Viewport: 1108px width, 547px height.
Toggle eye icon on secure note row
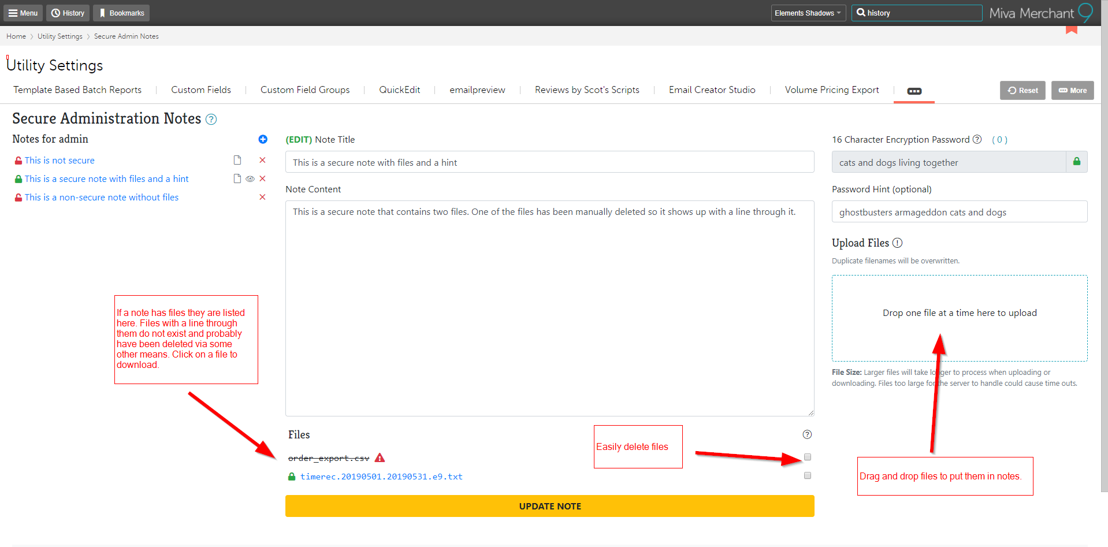tap(250, 179)
